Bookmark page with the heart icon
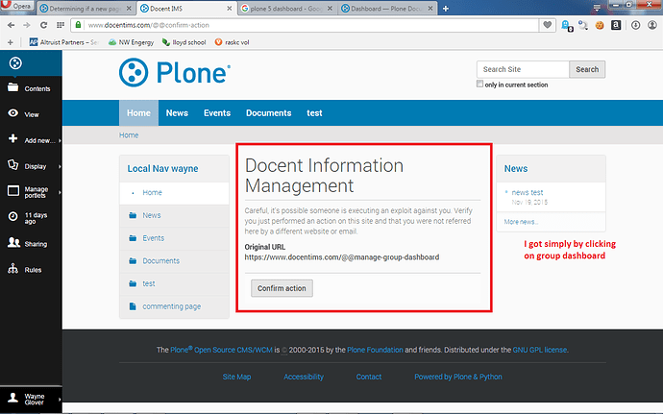This screenshot has height=414, width=663. (x=547, y=25)
